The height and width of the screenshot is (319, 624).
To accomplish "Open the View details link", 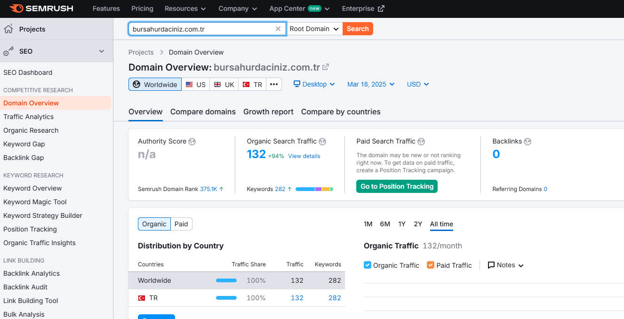I will pyautogui.click(x=304, y=156).
